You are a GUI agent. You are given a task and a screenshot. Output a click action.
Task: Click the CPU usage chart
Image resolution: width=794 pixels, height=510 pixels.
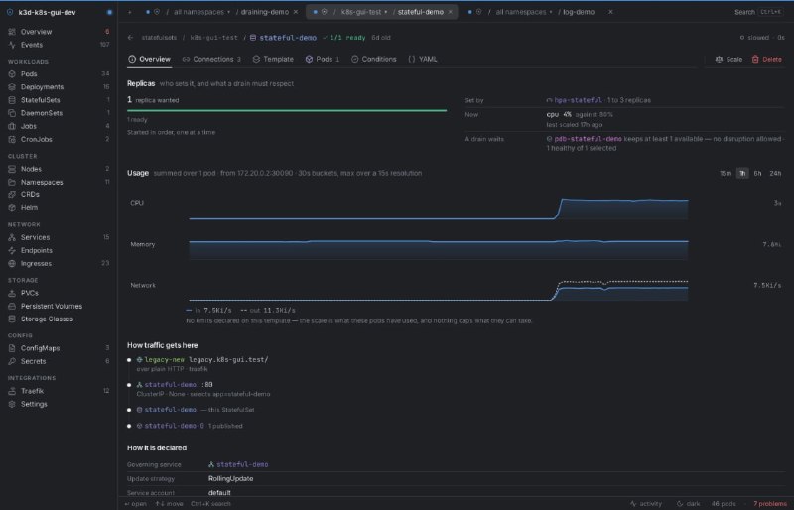(x=439, y=208)
